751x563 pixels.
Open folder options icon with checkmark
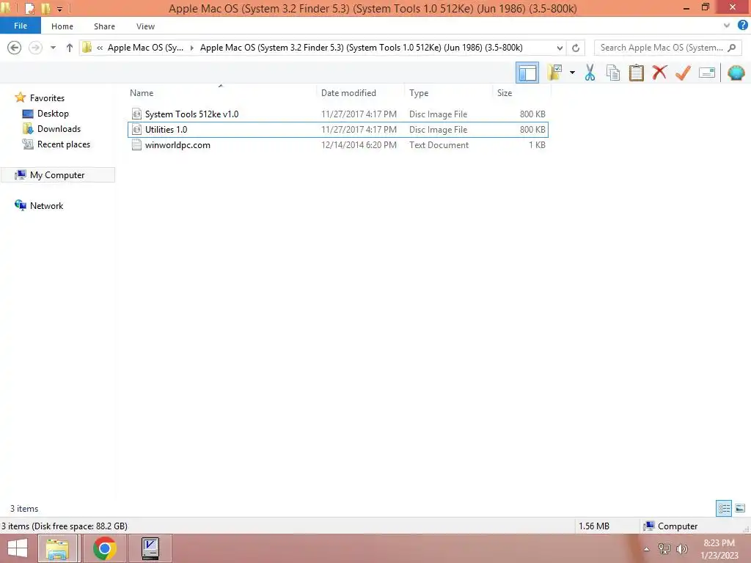[554, 73]
